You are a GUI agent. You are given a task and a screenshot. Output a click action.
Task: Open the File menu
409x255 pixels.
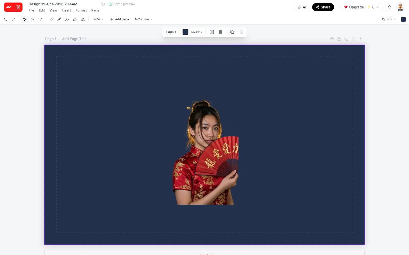tap(31, 10)
